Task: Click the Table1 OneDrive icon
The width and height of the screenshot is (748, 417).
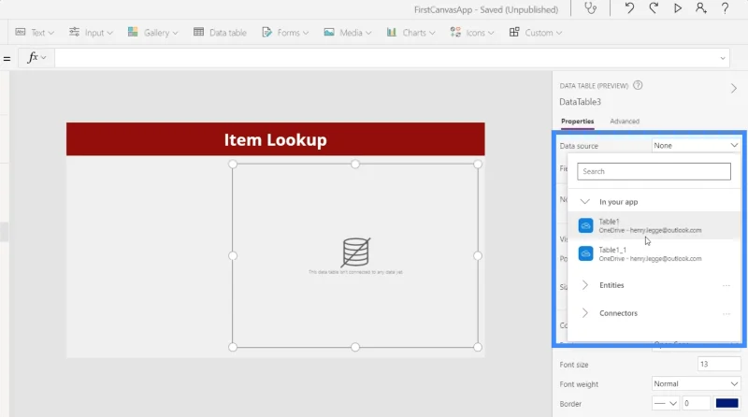Action: coord(585,225)
